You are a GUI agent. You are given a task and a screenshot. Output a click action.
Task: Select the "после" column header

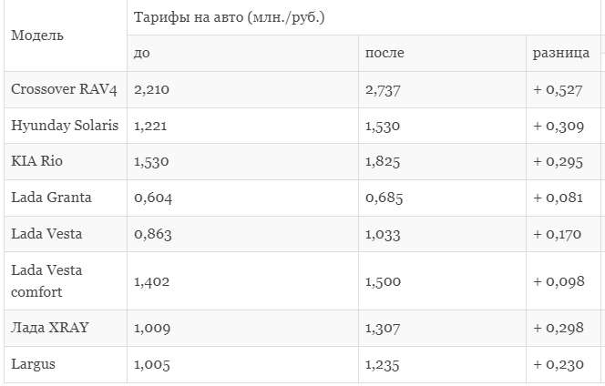[384, 54]
